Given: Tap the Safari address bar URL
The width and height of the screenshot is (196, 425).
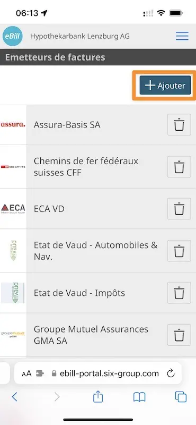Looking at the screenshot, I should tap(105, 373).
